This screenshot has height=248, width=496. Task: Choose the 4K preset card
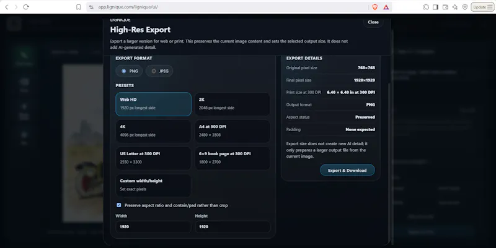pyautogui.click(x=153, y=131)
